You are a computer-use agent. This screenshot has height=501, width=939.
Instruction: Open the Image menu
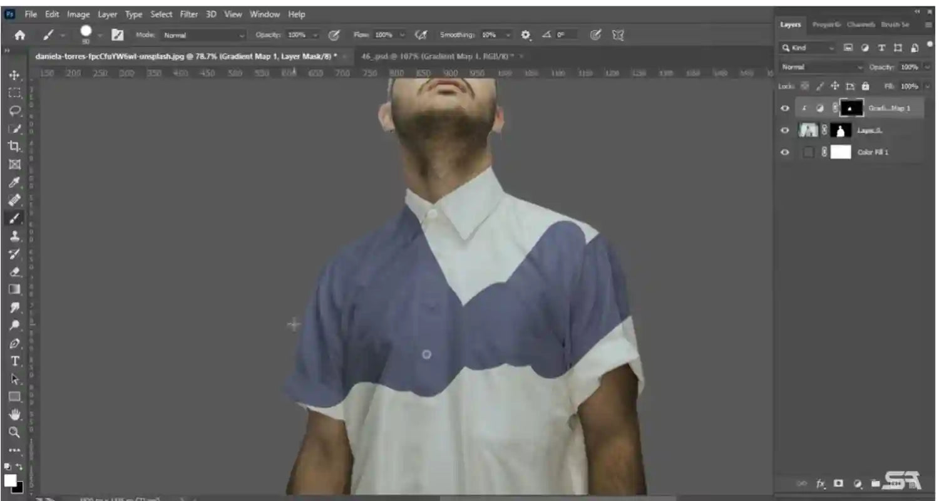78,14
